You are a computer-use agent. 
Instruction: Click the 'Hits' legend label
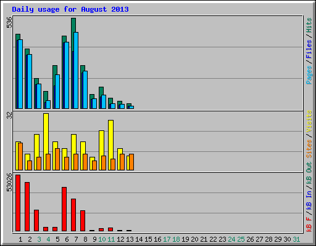click(x=309, y=25)
